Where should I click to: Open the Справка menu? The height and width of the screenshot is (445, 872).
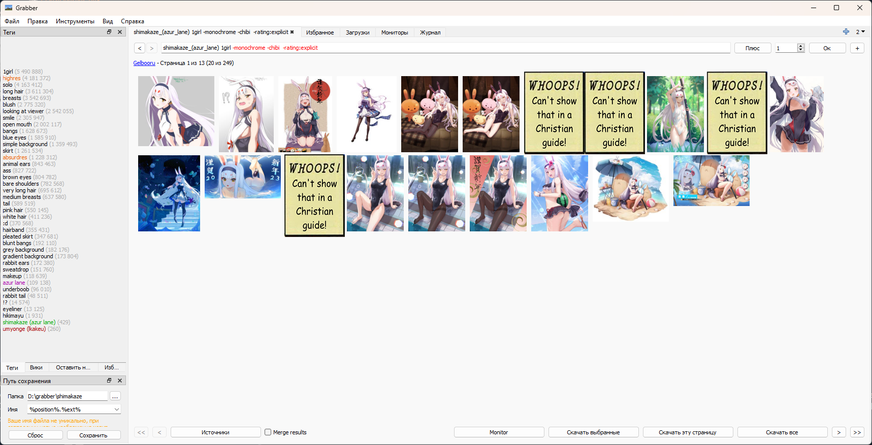tap(133, 21)
